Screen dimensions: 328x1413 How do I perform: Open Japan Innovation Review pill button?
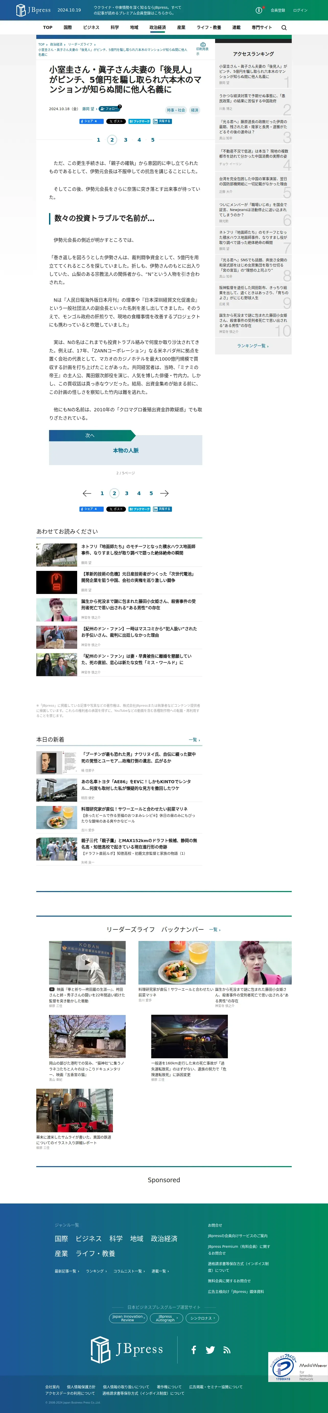pos(128,1318)
